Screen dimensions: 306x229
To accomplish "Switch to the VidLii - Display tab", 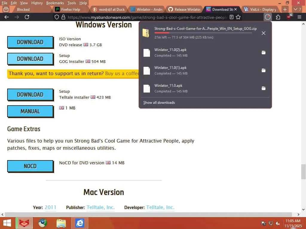I will (x=260, y=9).
